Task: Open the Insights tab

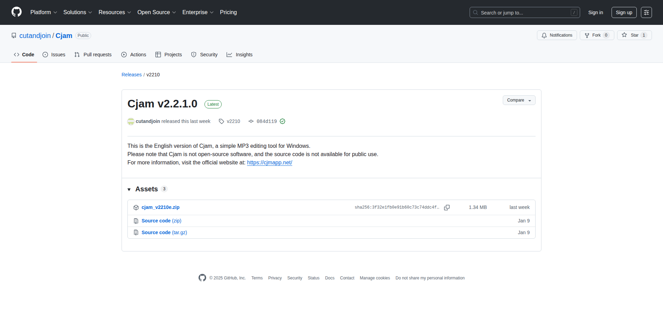Action: [x=240, y=55]
